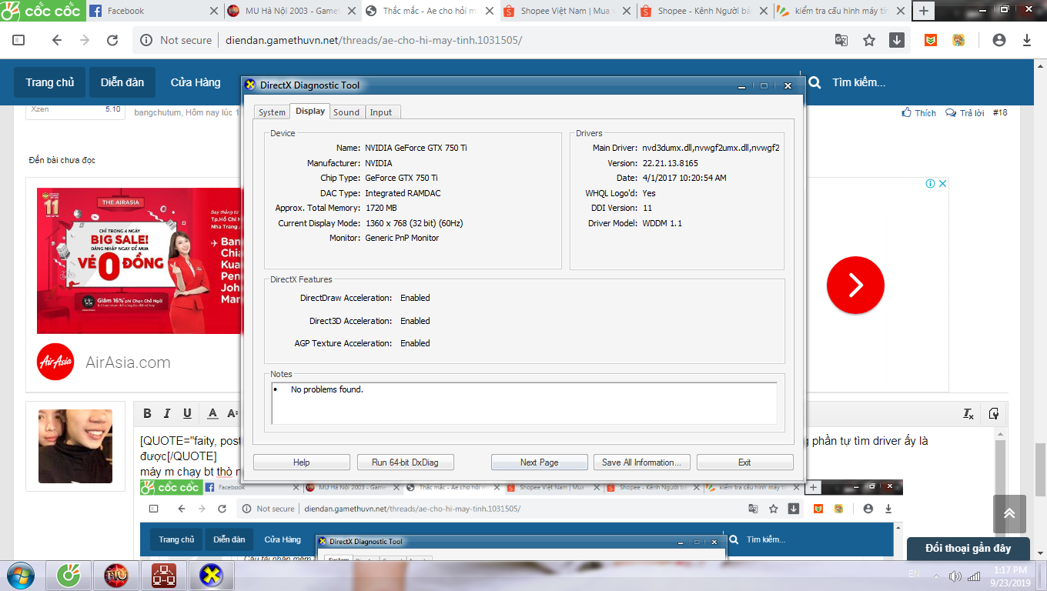This screenshot has width=1047, height=591.
Task: Open the translate page icon in address bar
Action: tap(841, 40)
